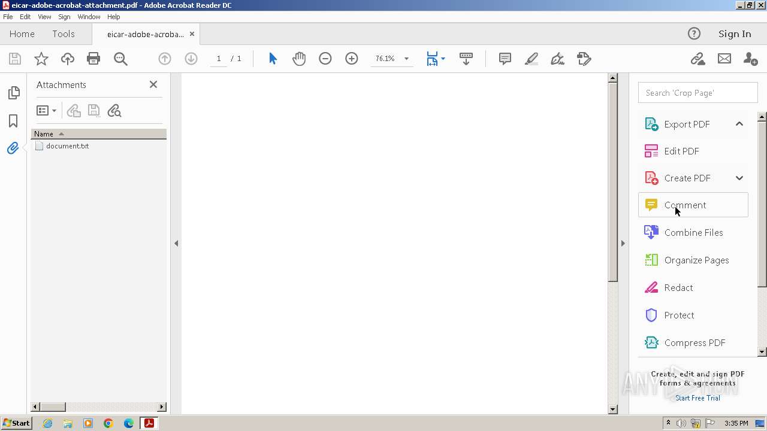Open the Organize Pages tool
Screen dimensions: 767x431
pos(693,260)
